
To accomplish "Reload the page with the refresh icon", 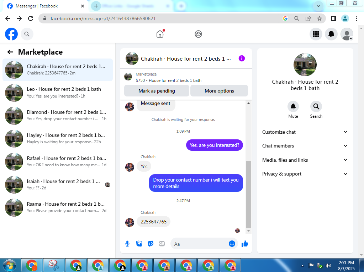I will click(x=31, y=18).
